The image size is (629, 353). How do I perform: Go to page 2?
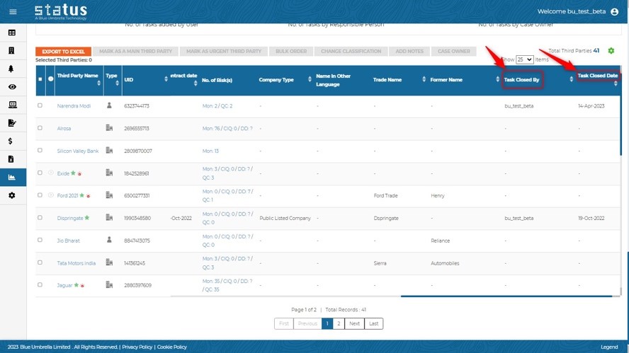339,323
